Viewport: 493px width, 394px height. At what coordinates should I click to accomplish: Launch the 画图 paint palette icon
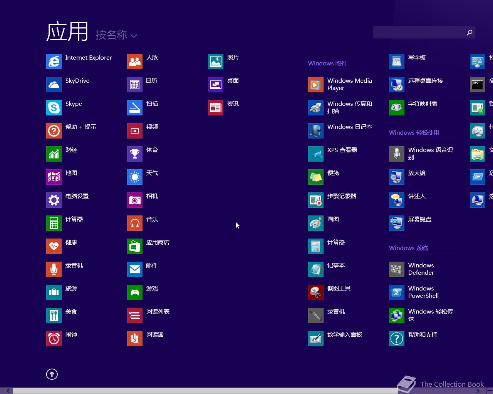[316, 223]
